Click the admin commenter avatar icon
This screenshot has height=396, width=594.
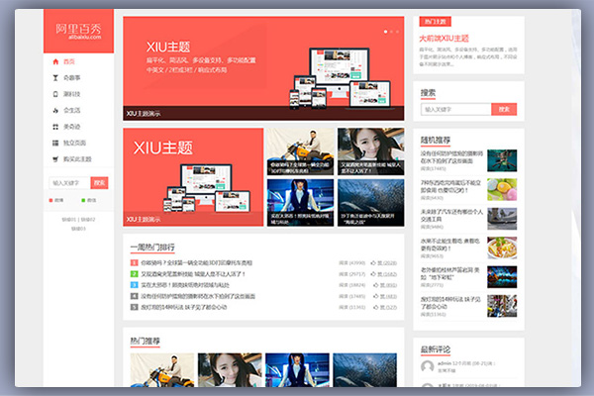coord(428,366)
